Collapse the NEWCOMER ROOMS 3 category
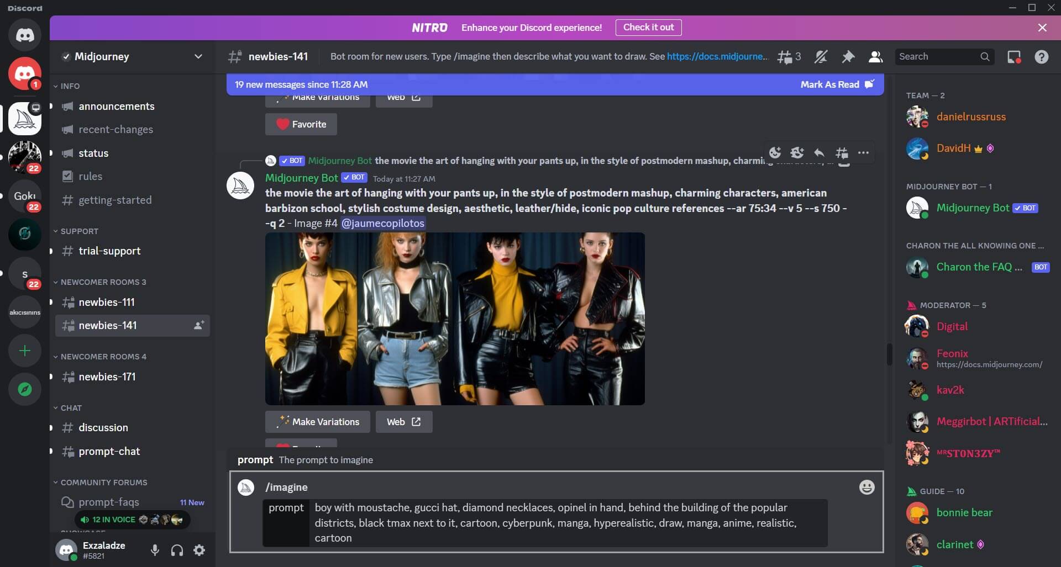The width and height of the screenshot is (1061, 567). (99, 282)
